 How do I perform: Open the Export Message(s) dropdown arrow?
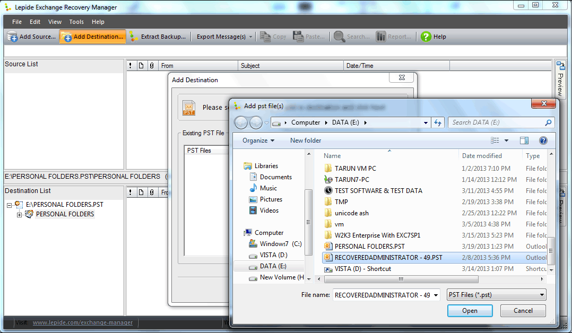click(250, 37)
